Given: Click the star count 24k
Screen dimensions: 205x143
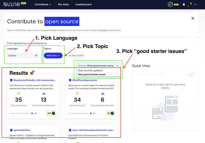Looking at the screenshot, I should (x=34, y=113).
